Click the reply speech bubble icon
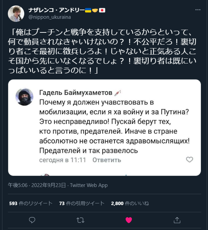Viewport: 208px width, 230px height. point(32,220)
